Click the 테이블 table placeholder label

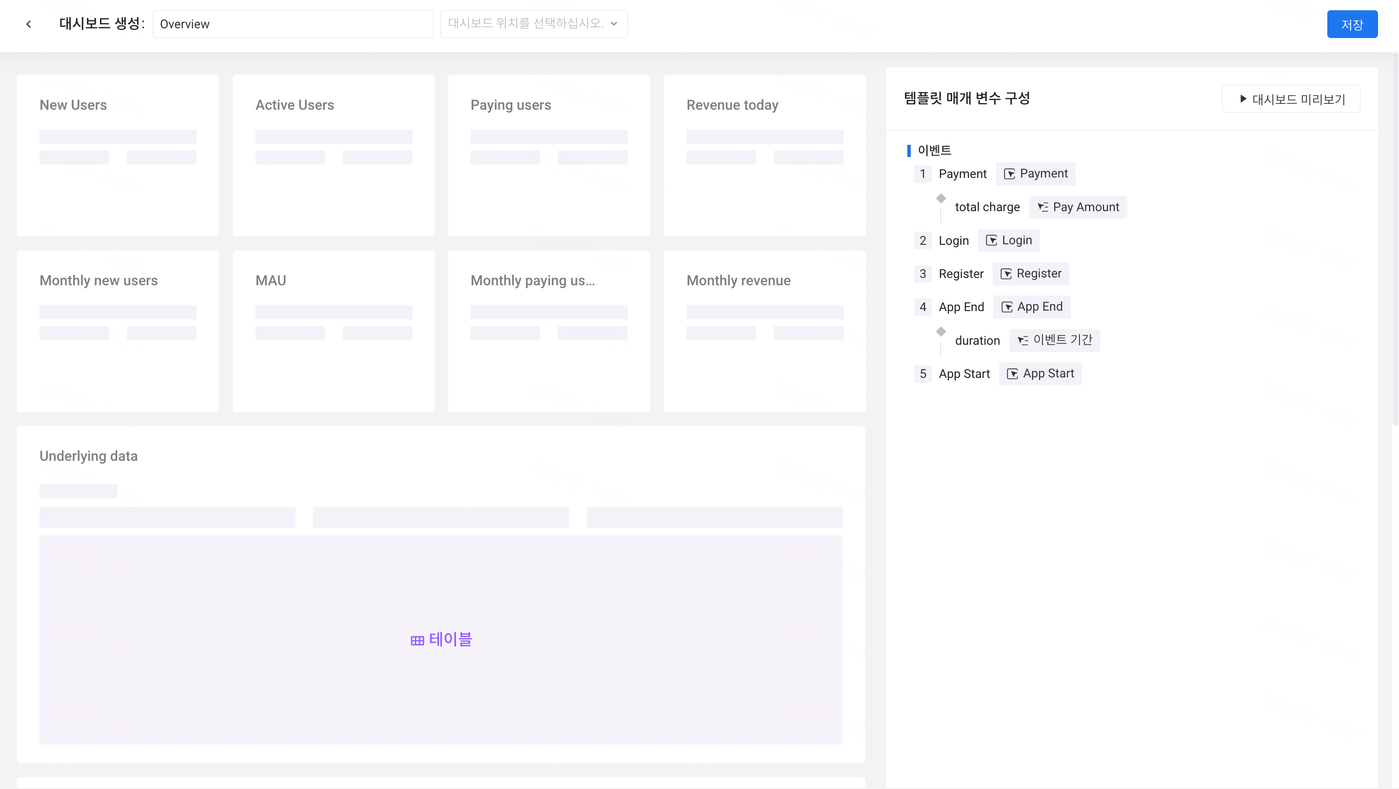tap(450, 639)
